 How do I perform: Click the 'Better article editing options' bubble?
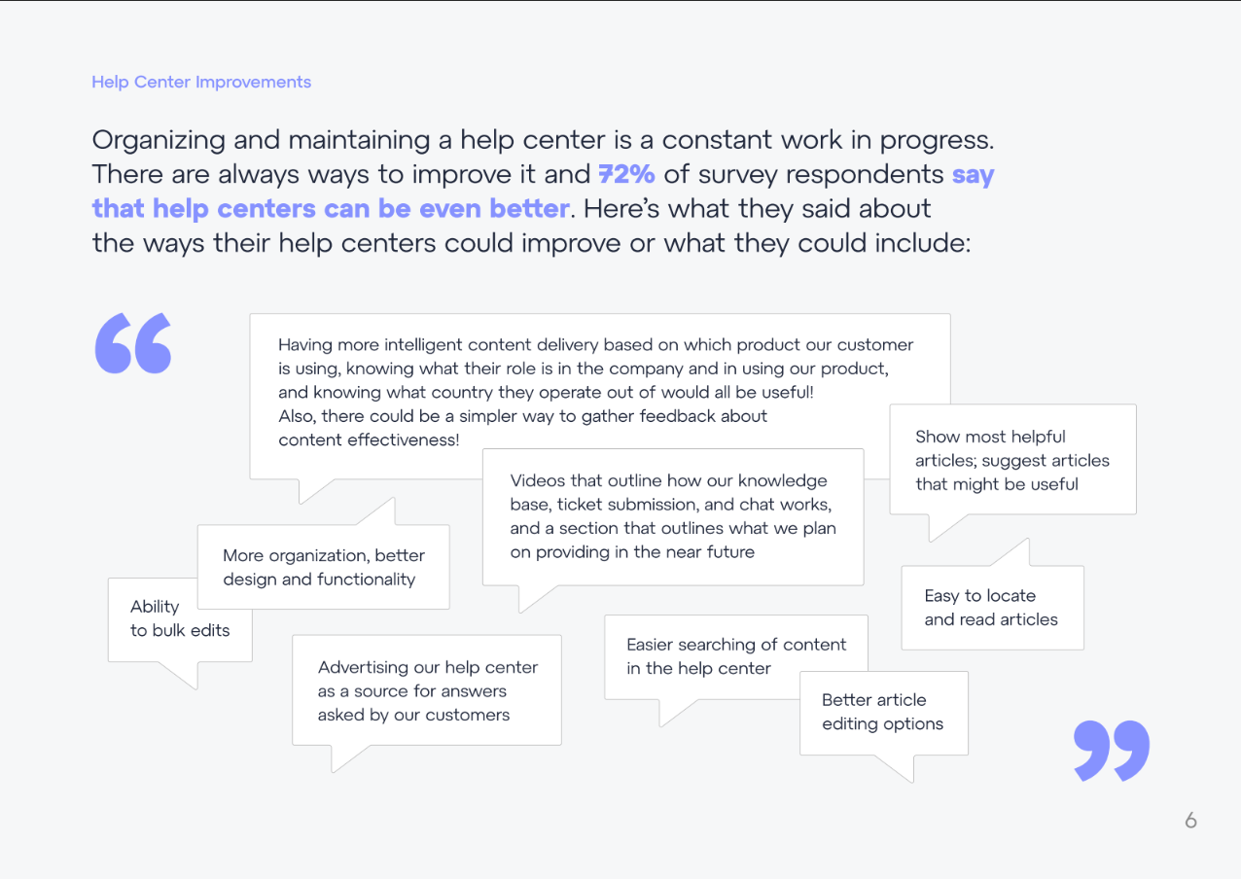(883, 712)
